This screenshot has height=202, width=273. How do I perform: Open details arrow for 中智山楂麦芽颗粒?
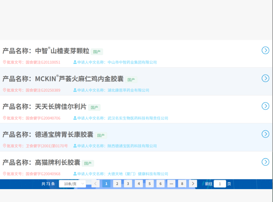(x=265, y=50)
